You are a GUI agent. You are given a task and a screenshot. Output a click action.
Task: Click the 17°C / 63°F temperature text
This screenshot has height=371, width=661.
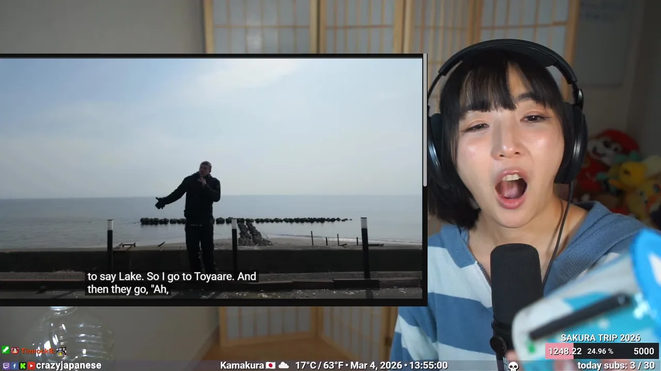319,365
